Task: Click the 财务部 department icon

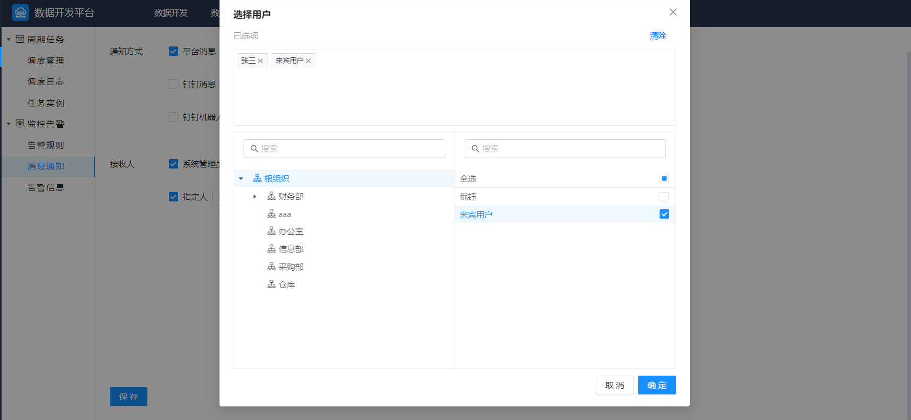Action: point(271,196)
